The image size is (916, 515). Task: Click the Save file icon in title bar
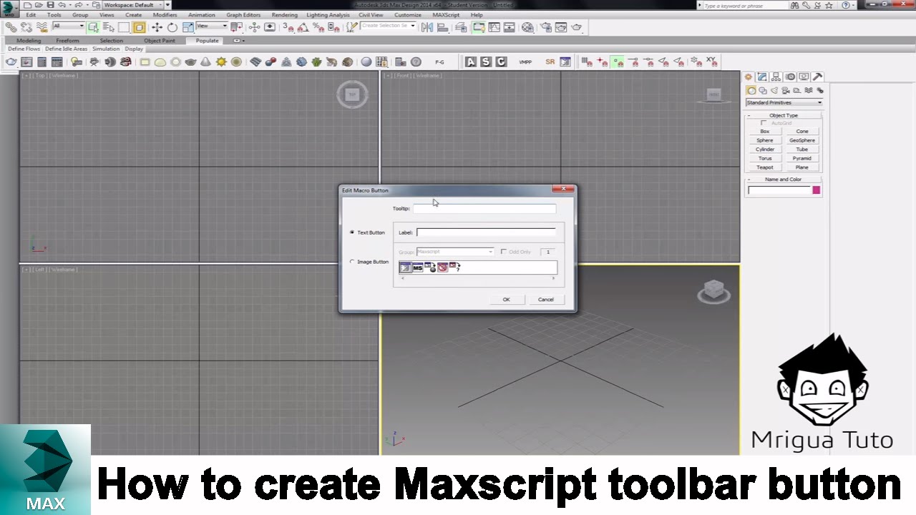[x=50, y=5]
